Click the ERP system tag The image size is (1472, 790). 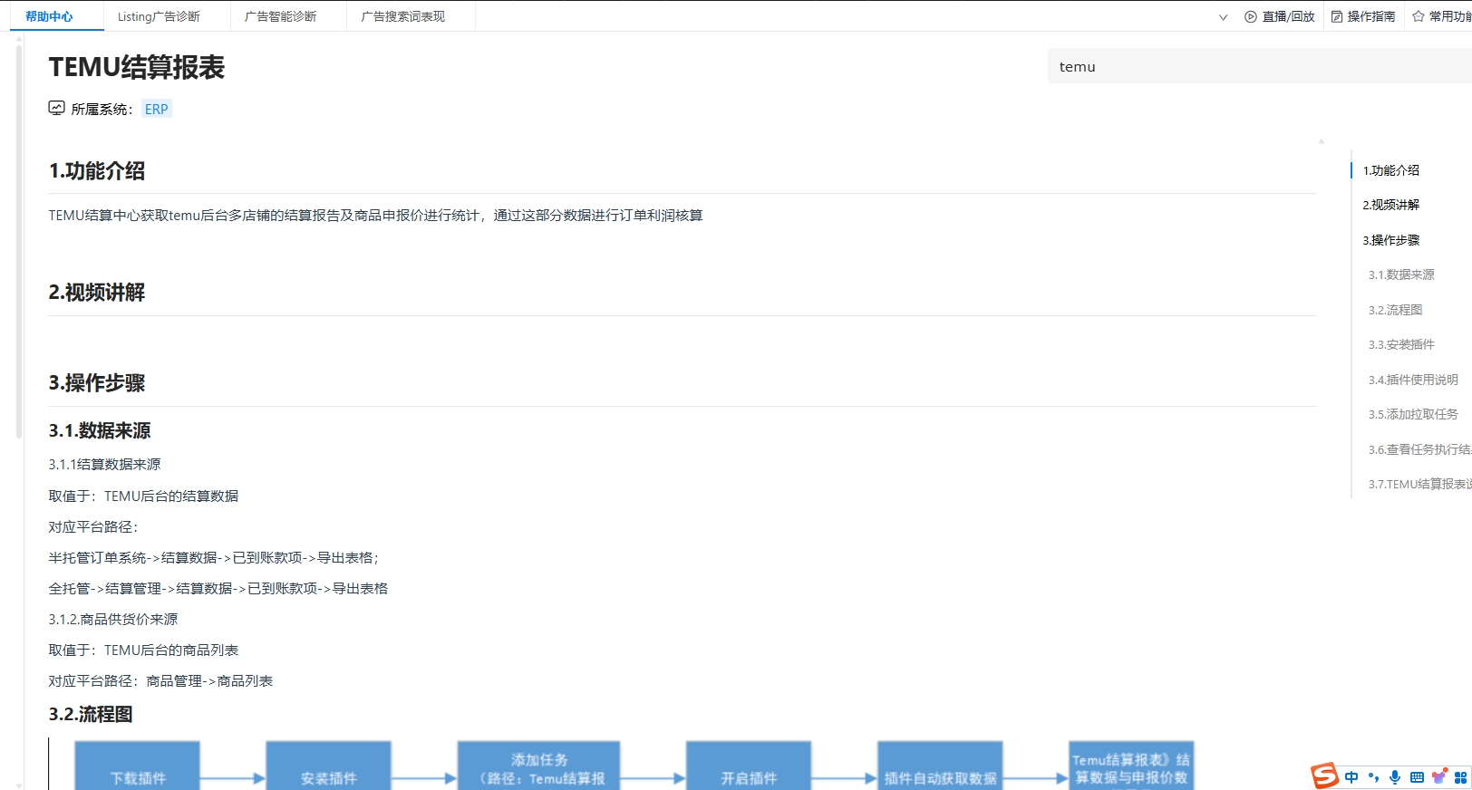point(156,109)
